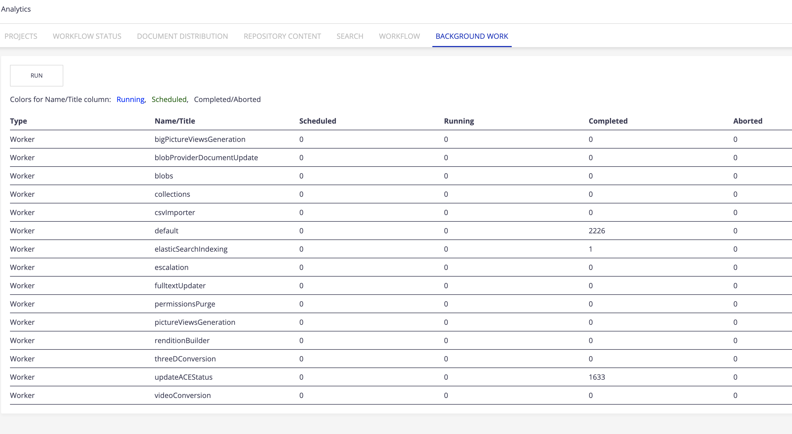Click the RUN button
Viewport: 792px width, 434px height.
point(36,75)
